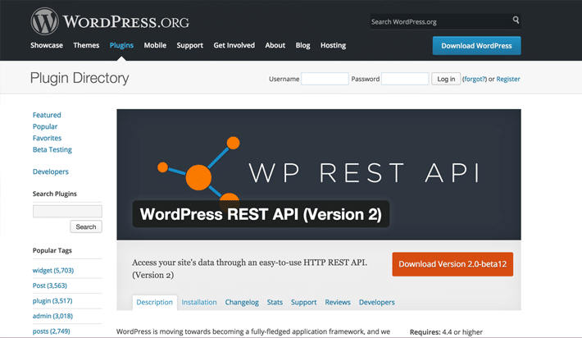Open the Featured plugins link

(47, 115)
